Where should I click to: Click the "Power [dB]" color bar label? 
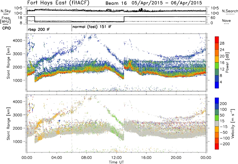227,62
